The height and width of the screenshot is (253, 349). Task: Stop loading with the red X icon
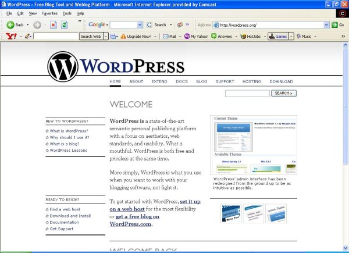[53, 25]
